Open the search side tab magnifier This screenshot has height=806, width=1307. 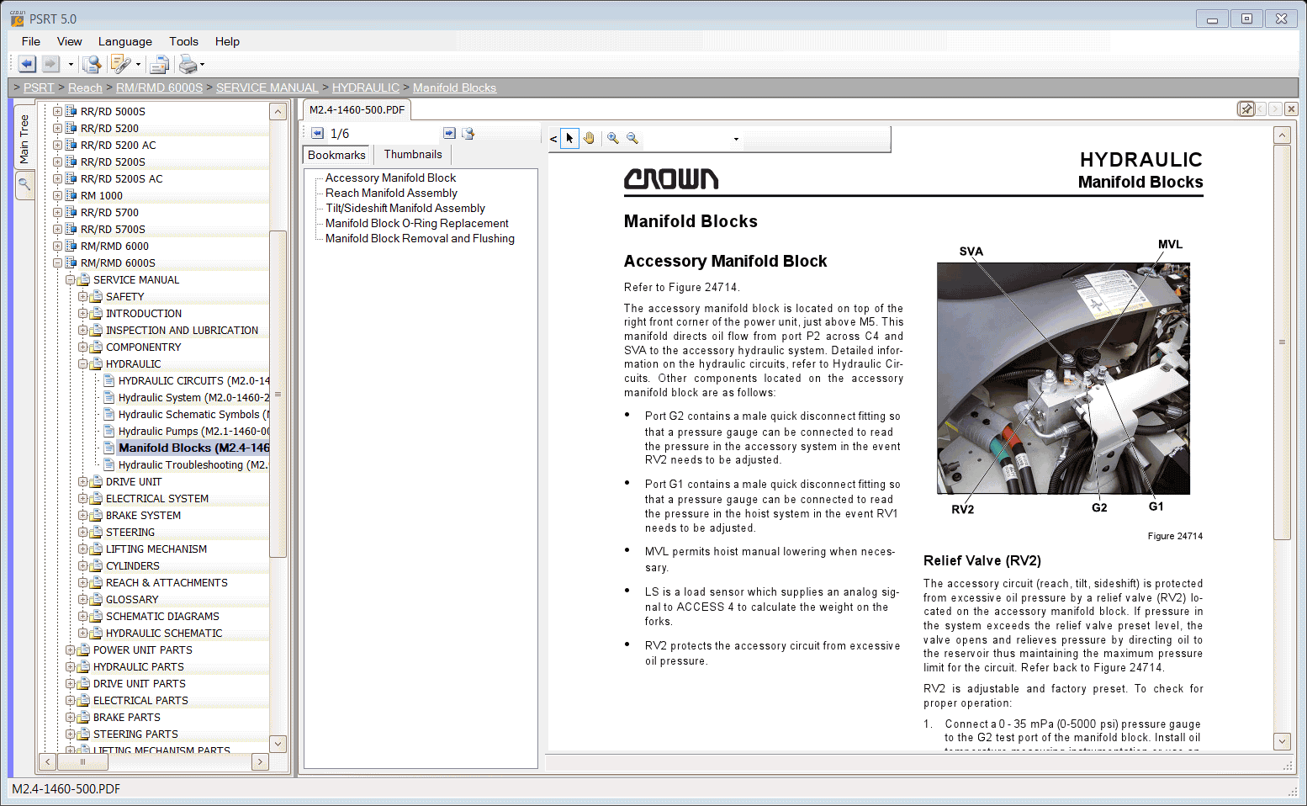pos(24,184)
